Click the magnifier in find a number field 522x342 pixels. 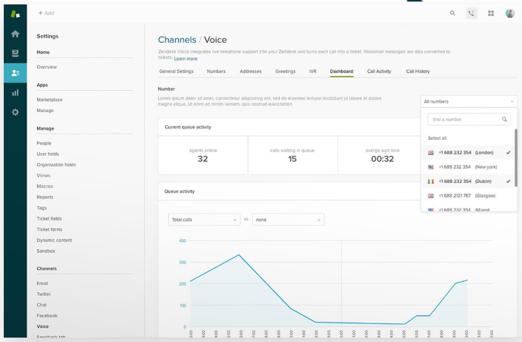pyautogui.click(x=504, y=119)
